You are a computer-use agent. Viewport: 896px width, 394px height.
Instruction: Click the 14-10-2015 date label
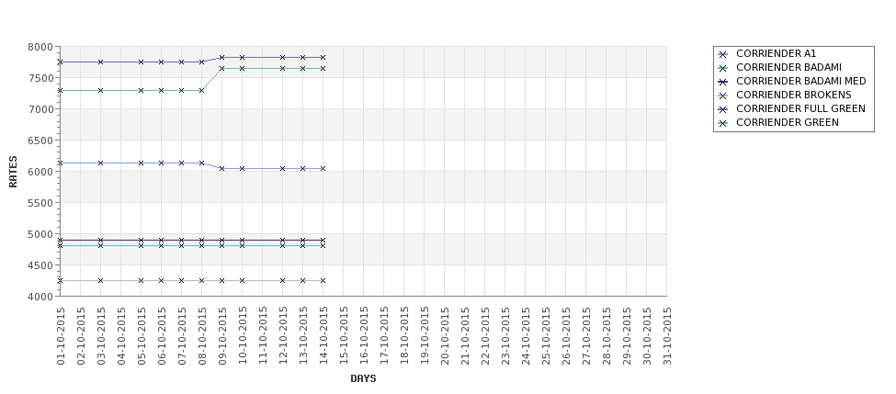323,336
